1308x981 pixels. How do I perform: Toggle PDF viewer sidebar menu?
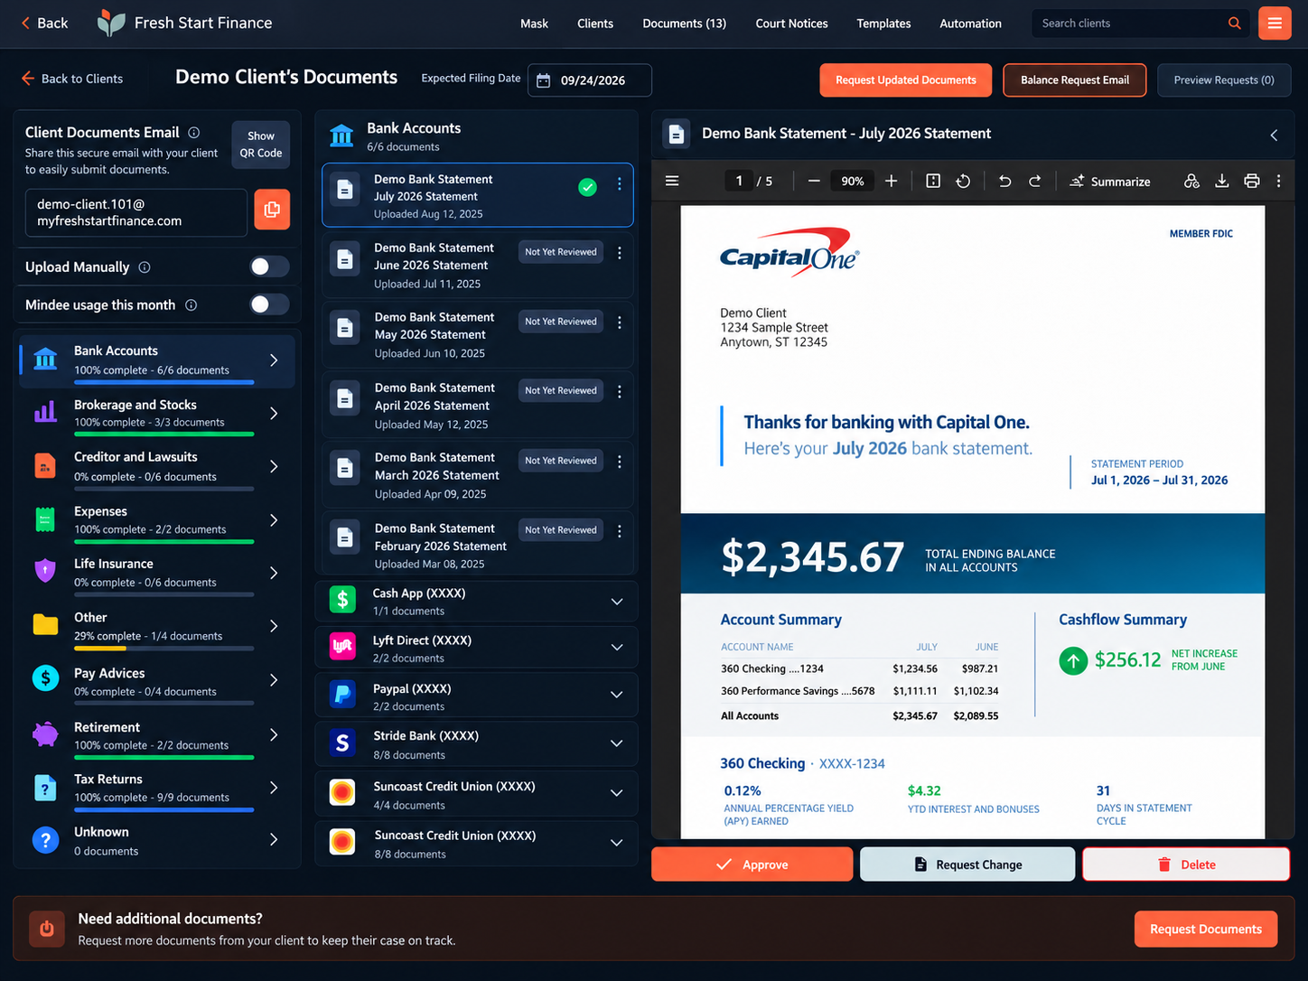tap(672, 181)
